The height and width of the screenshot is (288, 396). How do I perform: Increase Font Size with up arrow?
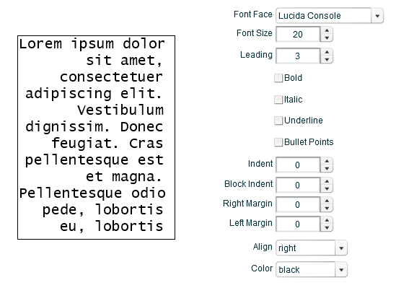[x=327, y=30]
